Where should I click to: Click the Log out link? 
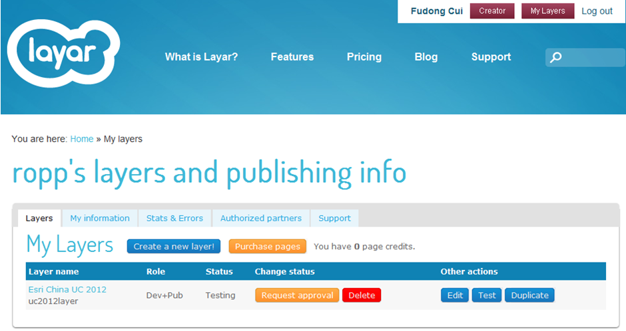click(x=597, y=11)
